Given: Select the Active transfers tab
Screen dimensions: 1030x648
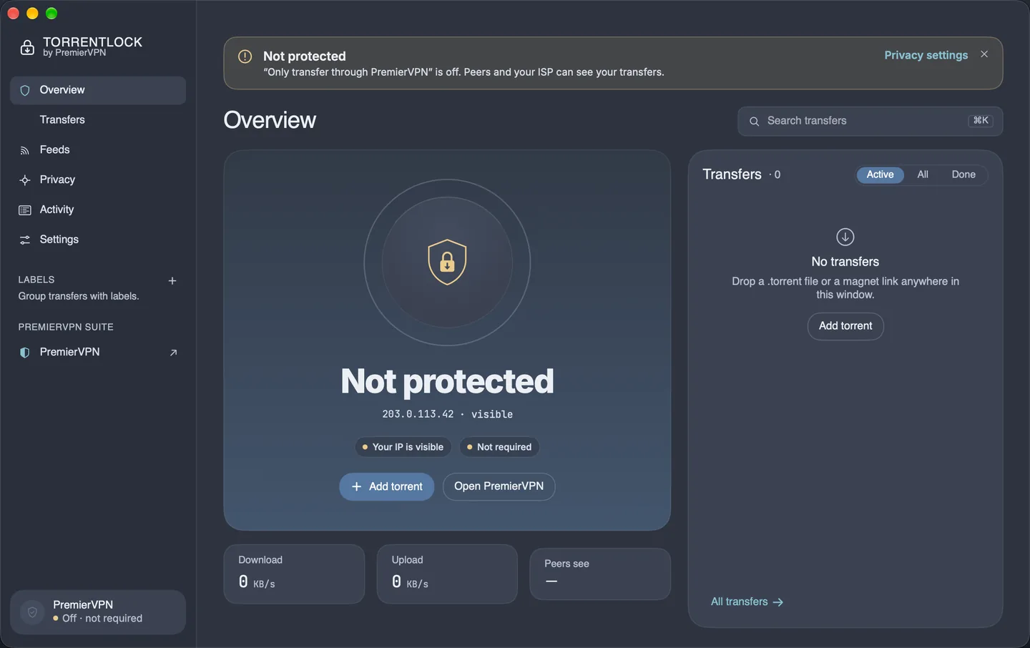Looking at the screenshot, I should (x=880, y=175).
